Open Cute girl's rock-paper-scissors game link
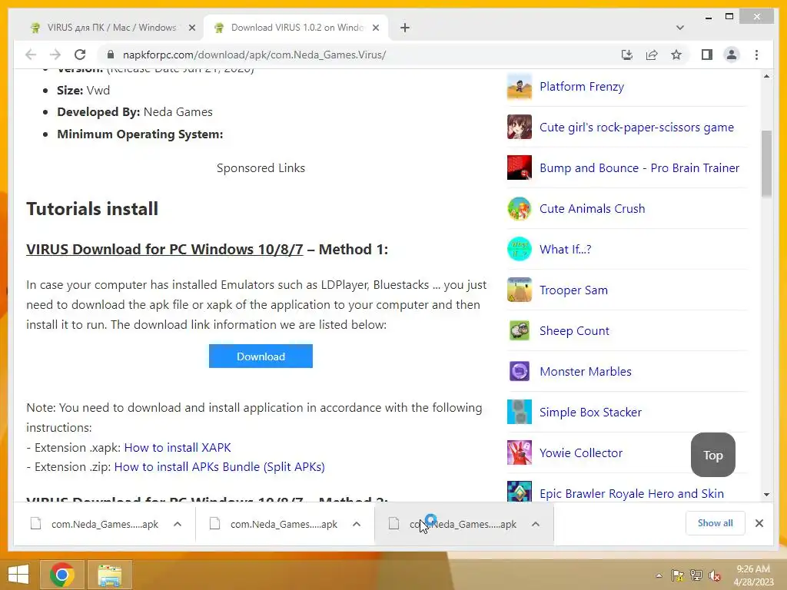This screenshot has width=787, height=590. point(636,127)
